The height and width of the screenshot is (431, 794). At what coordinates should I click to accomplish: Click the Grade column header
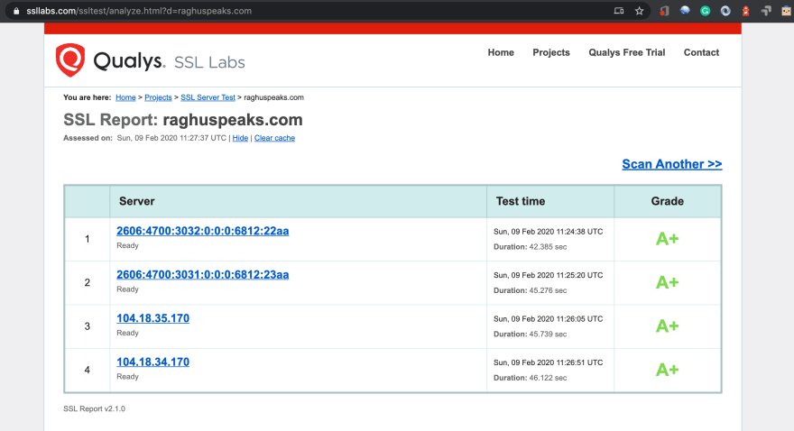pos(668,201)
